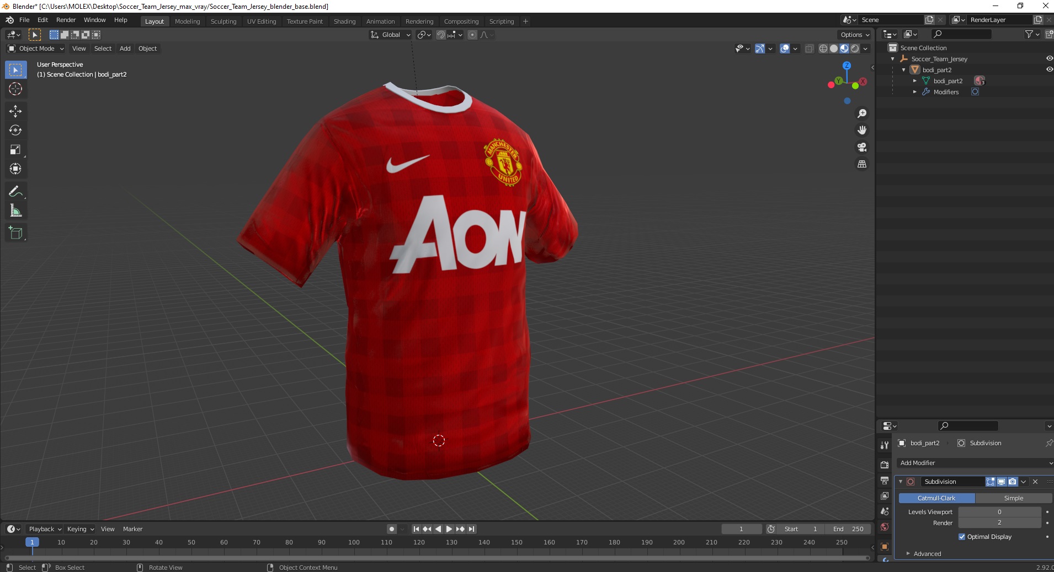The image size is (1054, 572).
Task: Click the zoom view magnifier icon
Action: point(862,114)
